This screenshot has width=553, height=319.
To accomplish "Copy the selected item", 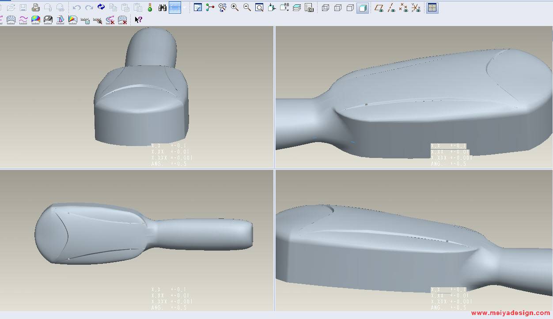I will tap(113, 8).
